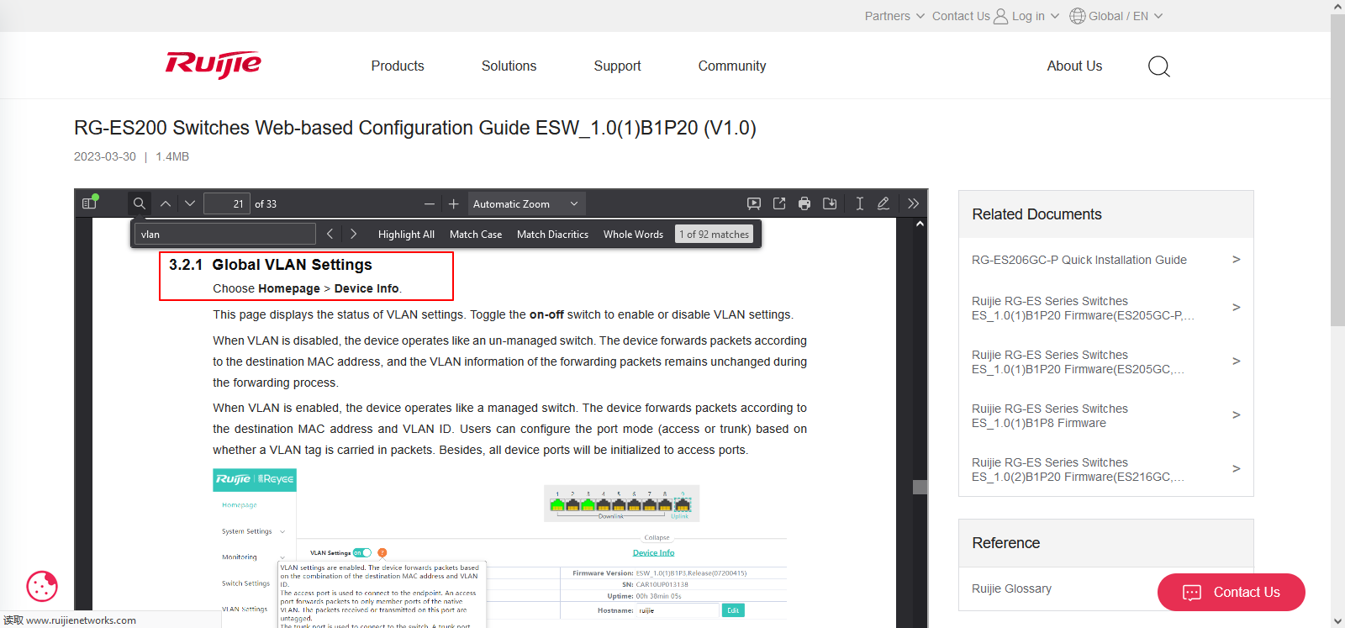Zoom out with the minus icon
Image resolution: width=1345 pixels, height=628 pixels.
pos(430,203)
